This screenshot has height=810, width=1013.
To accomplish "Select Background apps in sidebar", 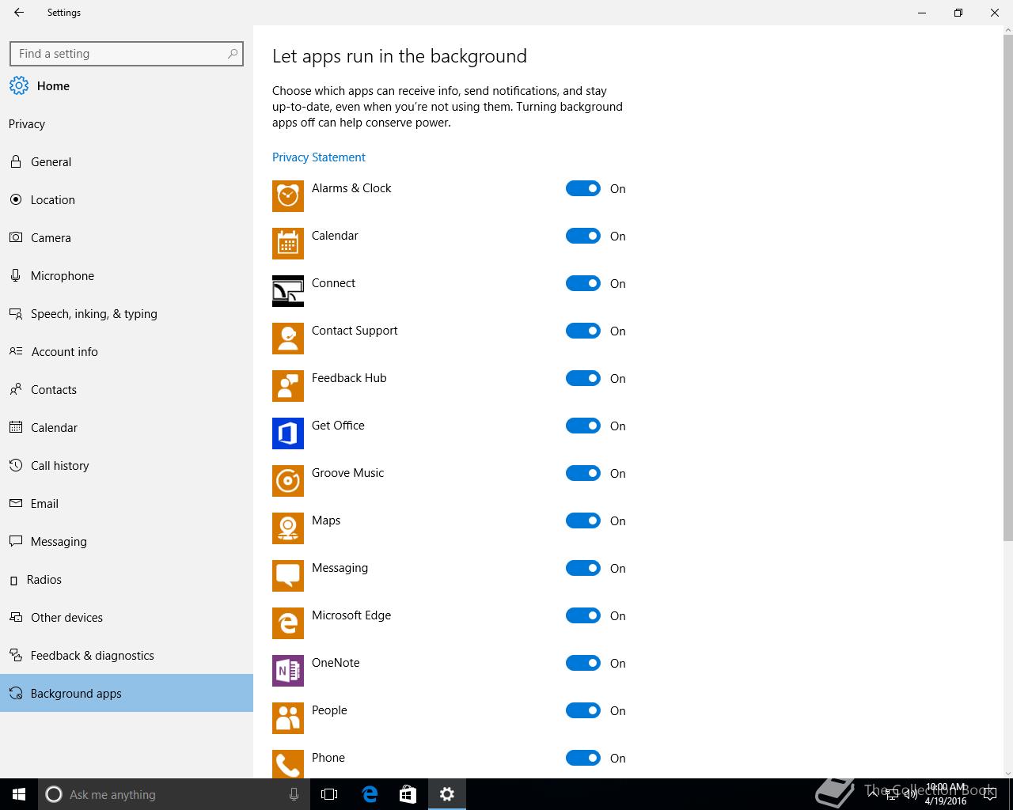I will (127, 693).
